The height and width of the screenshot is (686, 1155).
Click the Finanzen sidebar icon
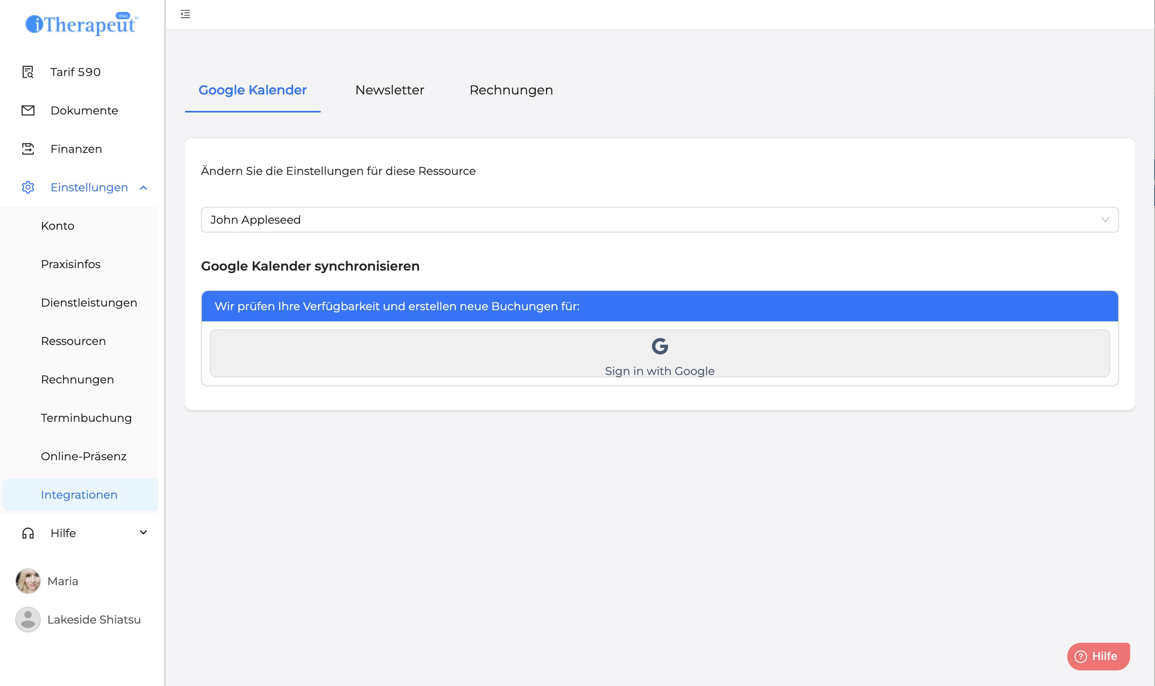coord(28,149)
